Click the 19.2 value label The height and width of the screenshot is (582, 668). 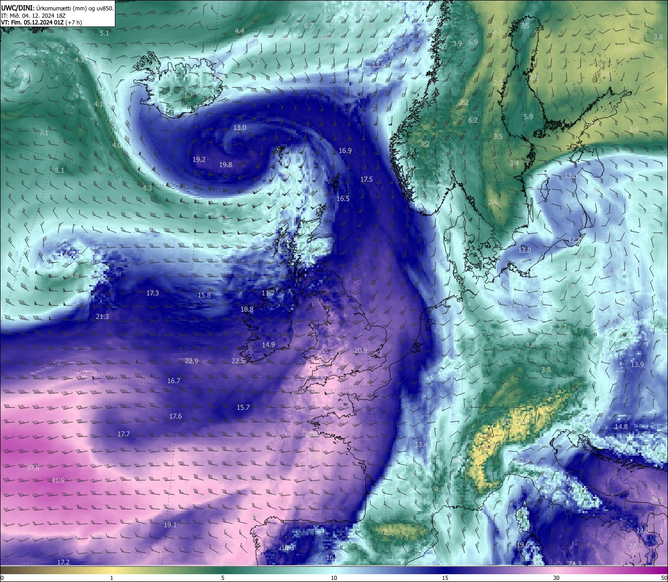click(x=199, y=159)
